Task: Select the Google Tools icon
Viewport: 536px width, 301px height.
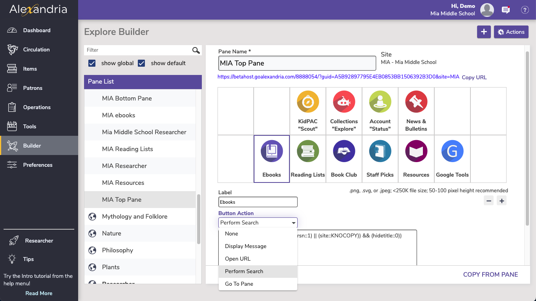Action: coord(452,151)
